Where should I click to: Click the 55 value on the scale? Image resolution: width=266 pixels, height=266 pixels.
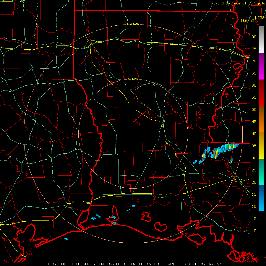[254, 97]
